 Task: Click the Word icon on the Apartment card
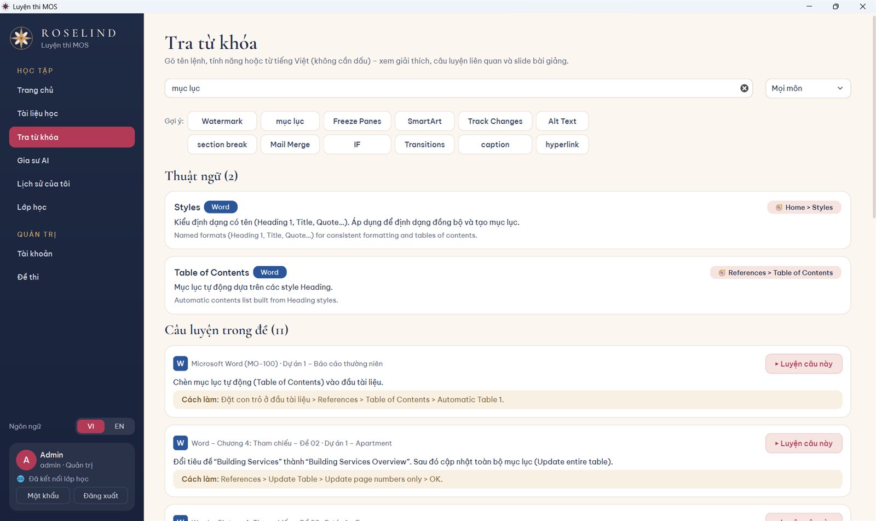pyautogui.click(x=180, y=443)
